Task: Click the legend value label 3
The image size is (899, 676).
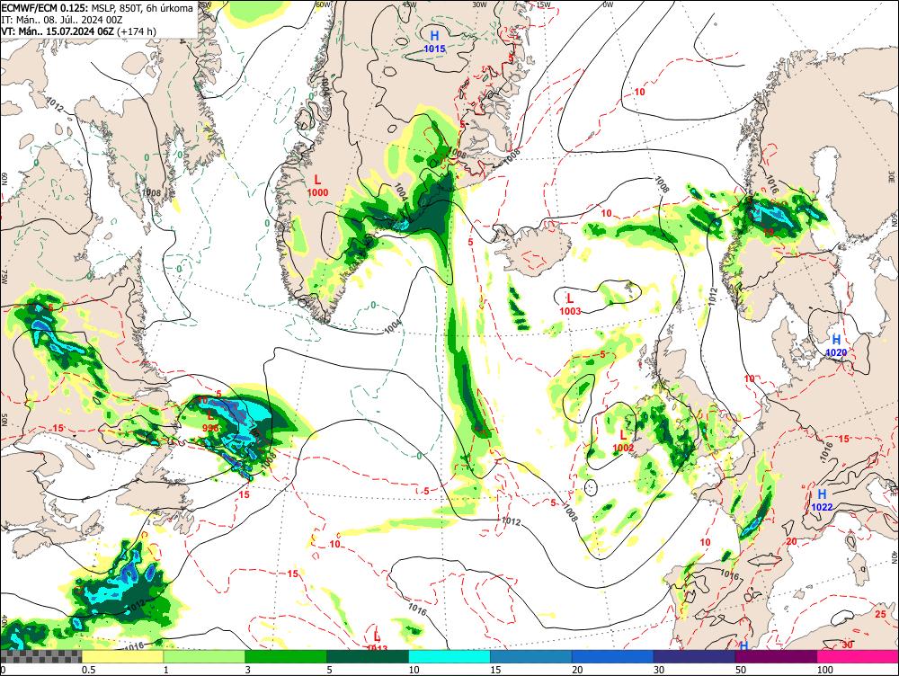Action: point(248,670)
